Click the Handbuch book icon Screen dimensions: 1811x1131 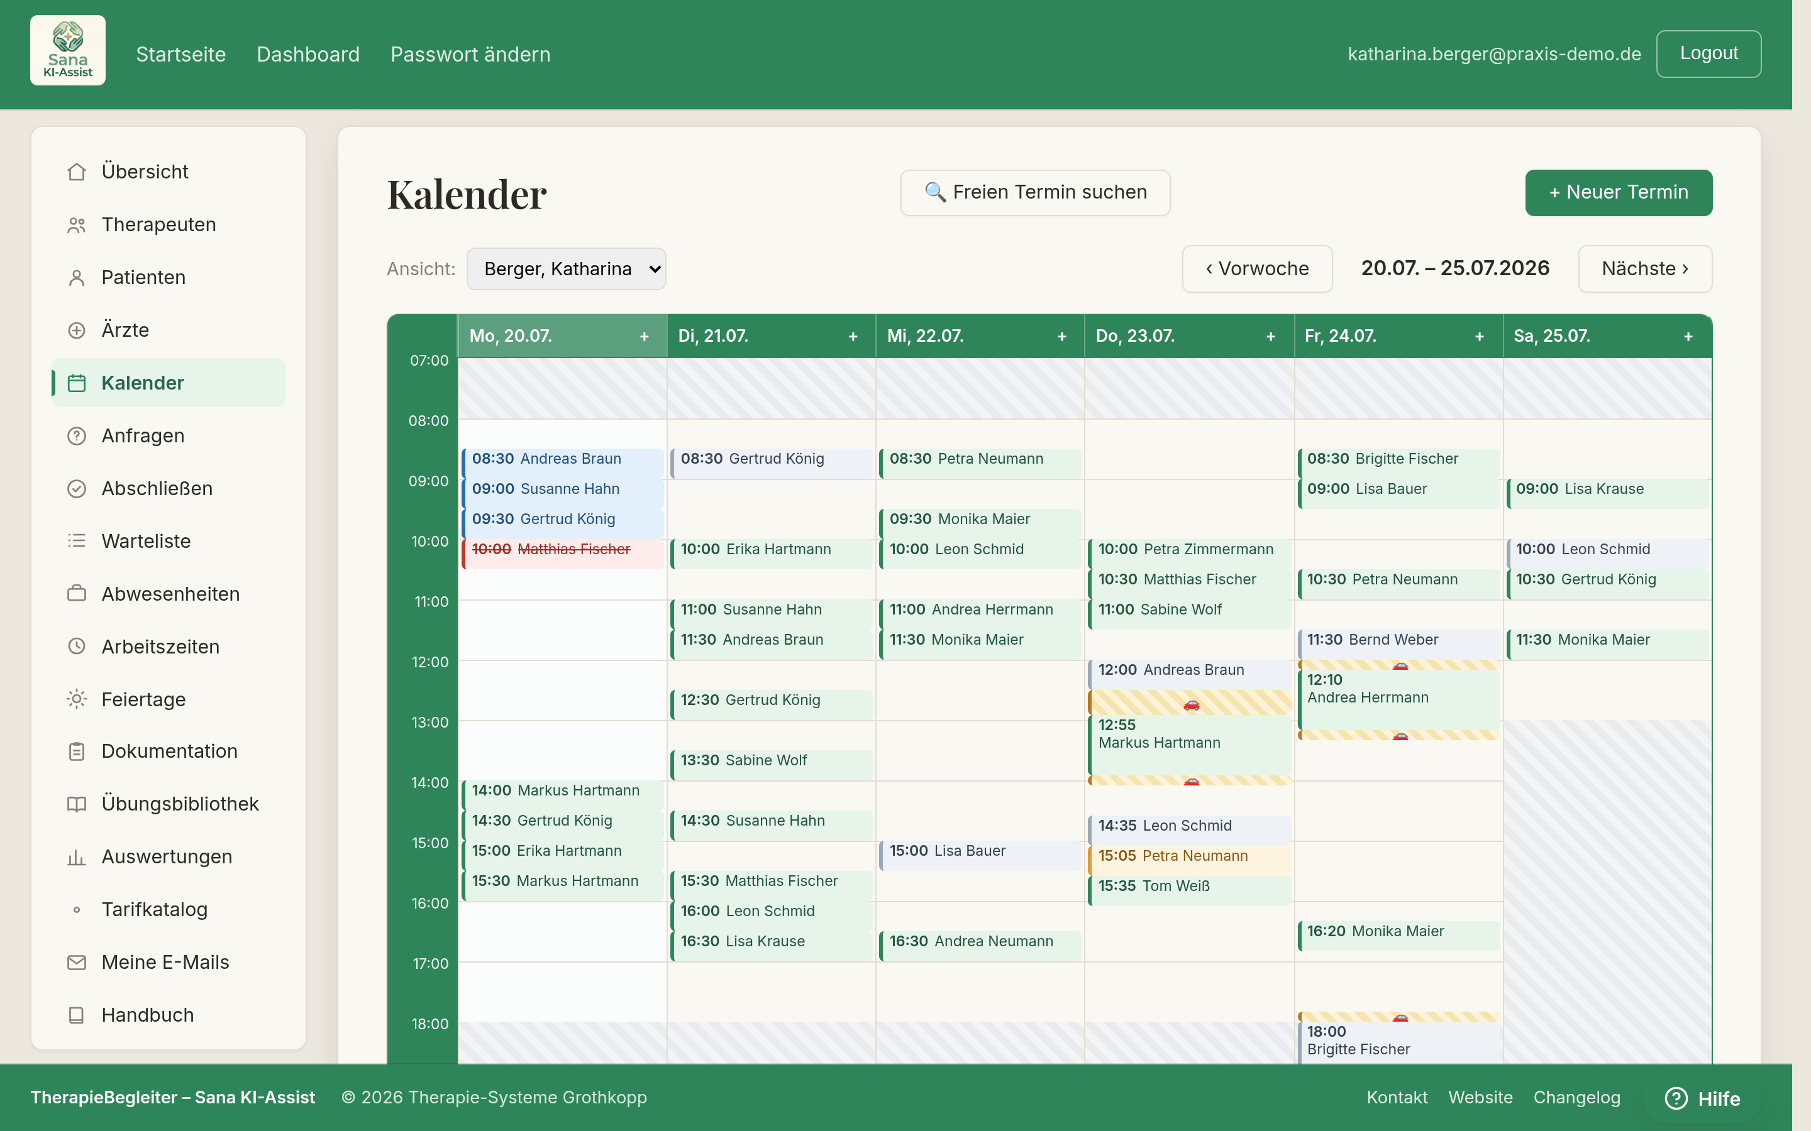[76, 1015]
